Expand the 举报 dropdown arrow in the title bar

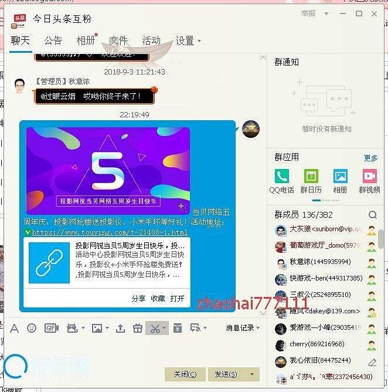326,13
